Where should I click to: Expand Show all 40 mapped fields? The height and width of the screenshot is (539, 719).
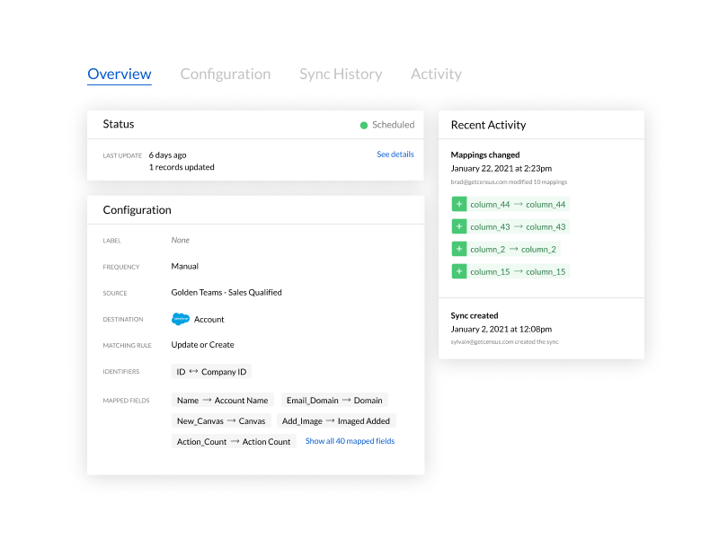coord(350,441)
